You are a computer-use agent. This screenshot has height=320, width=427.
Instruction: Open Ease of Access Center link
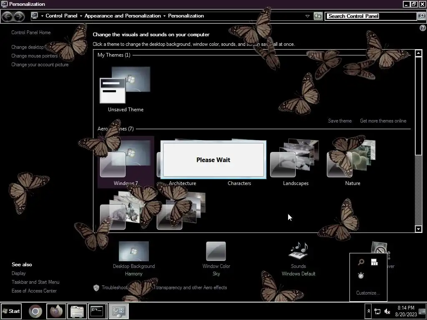(x=34, y=290)
